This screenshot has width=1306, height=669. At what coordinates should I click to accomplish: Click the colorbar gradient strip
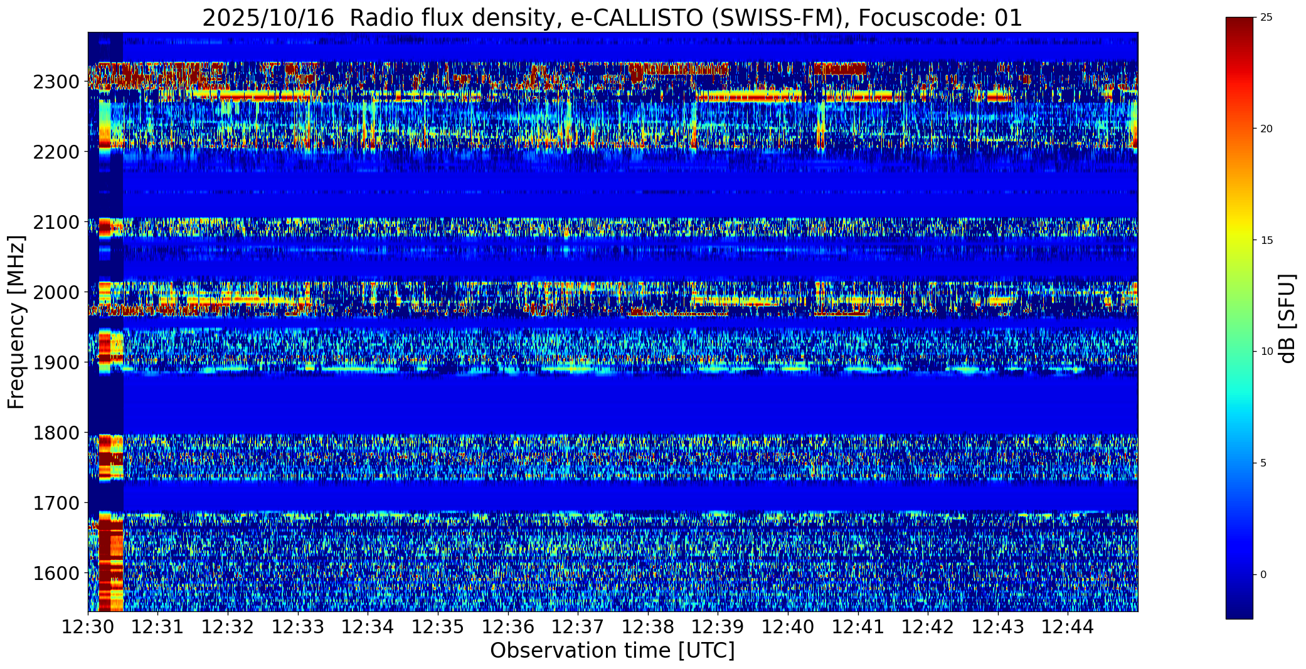click(x=1240, y=319)
